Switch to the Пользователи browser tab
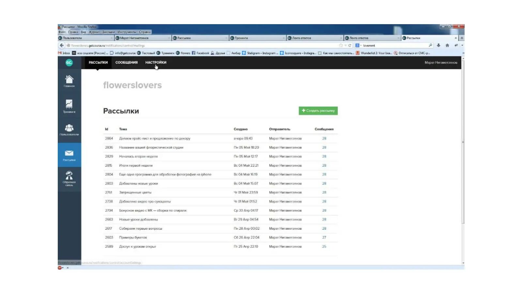The image size is (522, 294). tap(85, 38)
